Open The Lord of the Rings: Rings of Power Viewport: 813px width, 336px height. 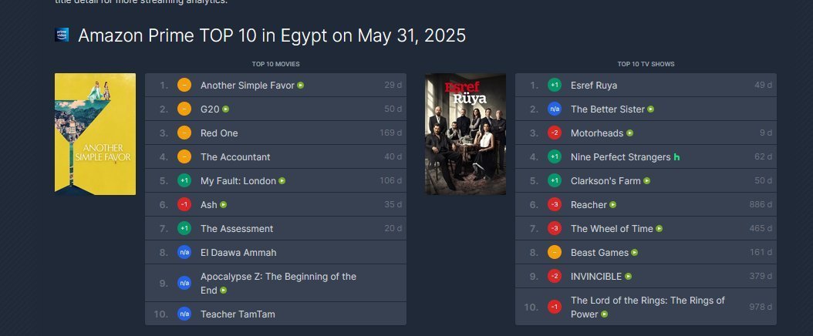(x=648, y=307)
